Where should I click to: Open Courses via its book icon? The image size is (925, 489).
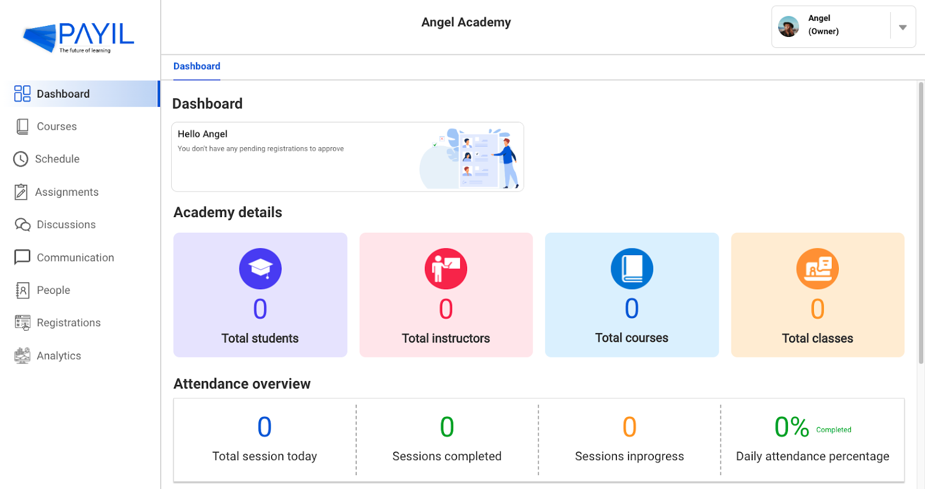coord(23,126)
